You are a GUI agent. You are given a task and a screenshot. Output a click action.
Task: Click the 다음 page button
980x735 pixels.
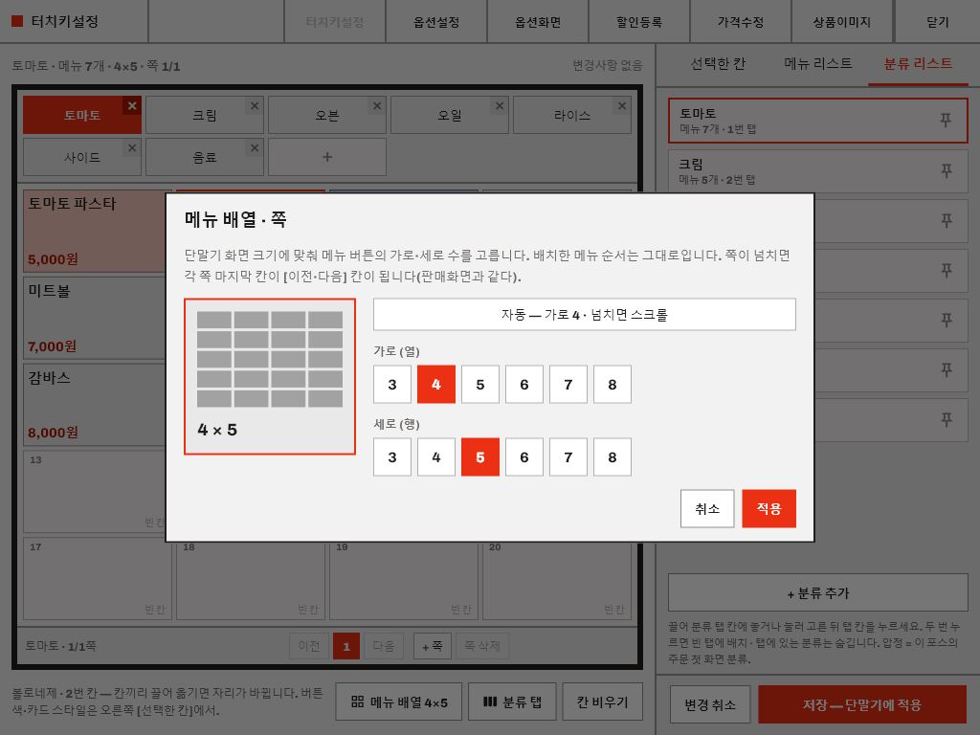pyautogui.click(x=384, y=646)
